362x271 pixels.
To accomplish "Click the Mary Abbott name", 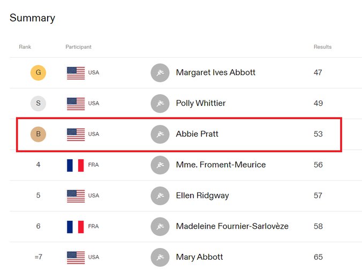I will 199,257.
